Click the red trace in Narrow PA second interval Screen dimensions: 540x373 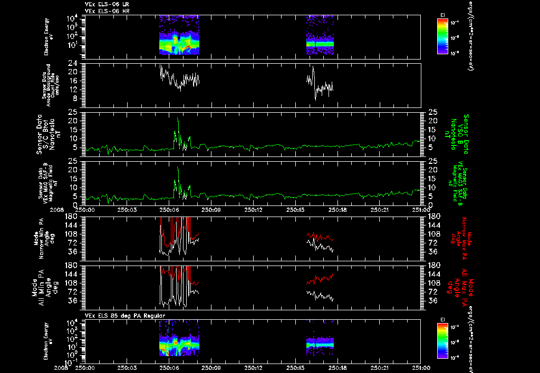320,237
